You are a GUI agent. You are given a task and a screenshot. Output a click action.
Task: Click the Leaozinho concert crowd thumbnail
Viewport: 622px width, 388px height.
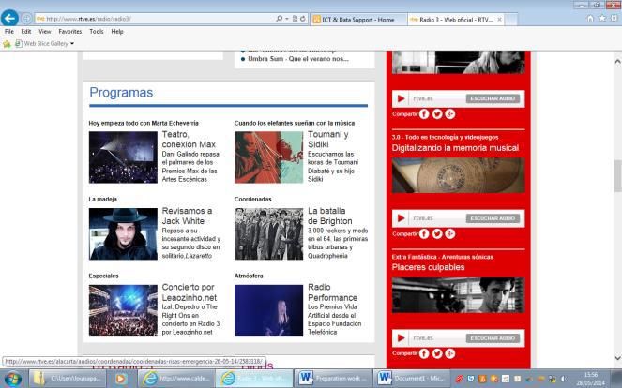[x=123, y=310]
